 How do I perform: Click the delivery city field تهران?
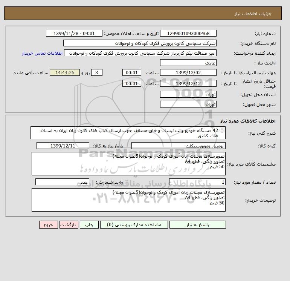[x=188, y=104]
